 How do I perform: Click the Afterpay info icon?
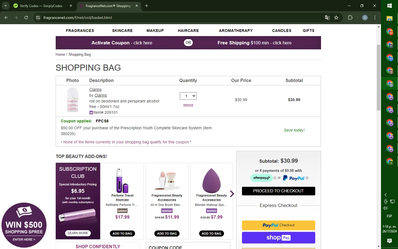(275, 178)
